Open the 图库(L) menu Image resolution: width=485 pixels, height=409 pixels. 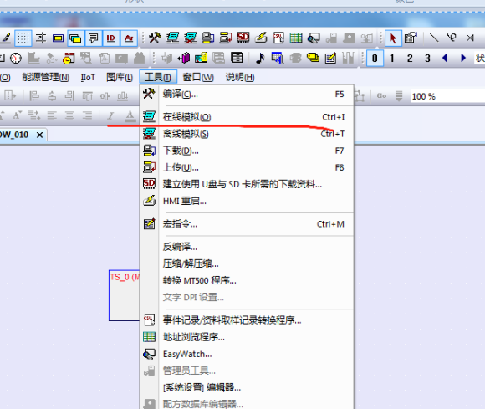click(120, 77)
